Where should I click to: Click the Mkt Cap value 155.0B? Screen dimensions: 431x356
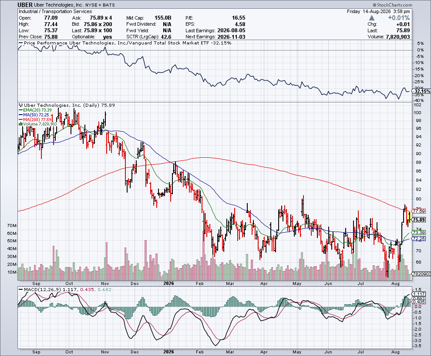point(163,18)
